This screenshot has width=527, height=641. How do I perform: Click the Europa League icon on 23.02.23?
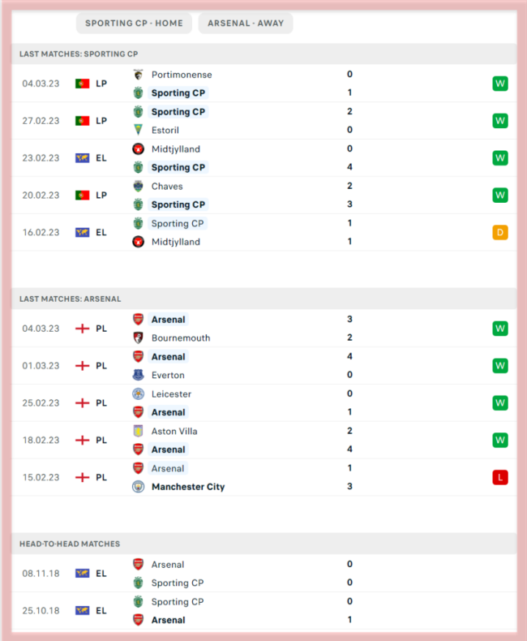82,158
